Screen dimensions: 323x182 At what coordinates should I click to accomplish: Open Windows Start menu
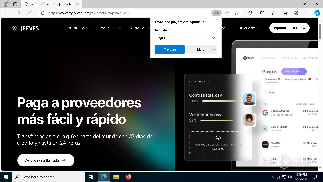pyautogui.click(x=6, y=177)
